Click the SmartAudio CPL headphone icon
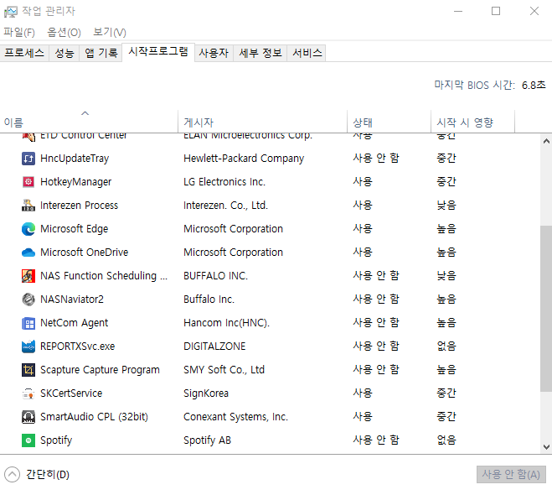The height and width of the screenshot is (495, 552). click(28, 417)
